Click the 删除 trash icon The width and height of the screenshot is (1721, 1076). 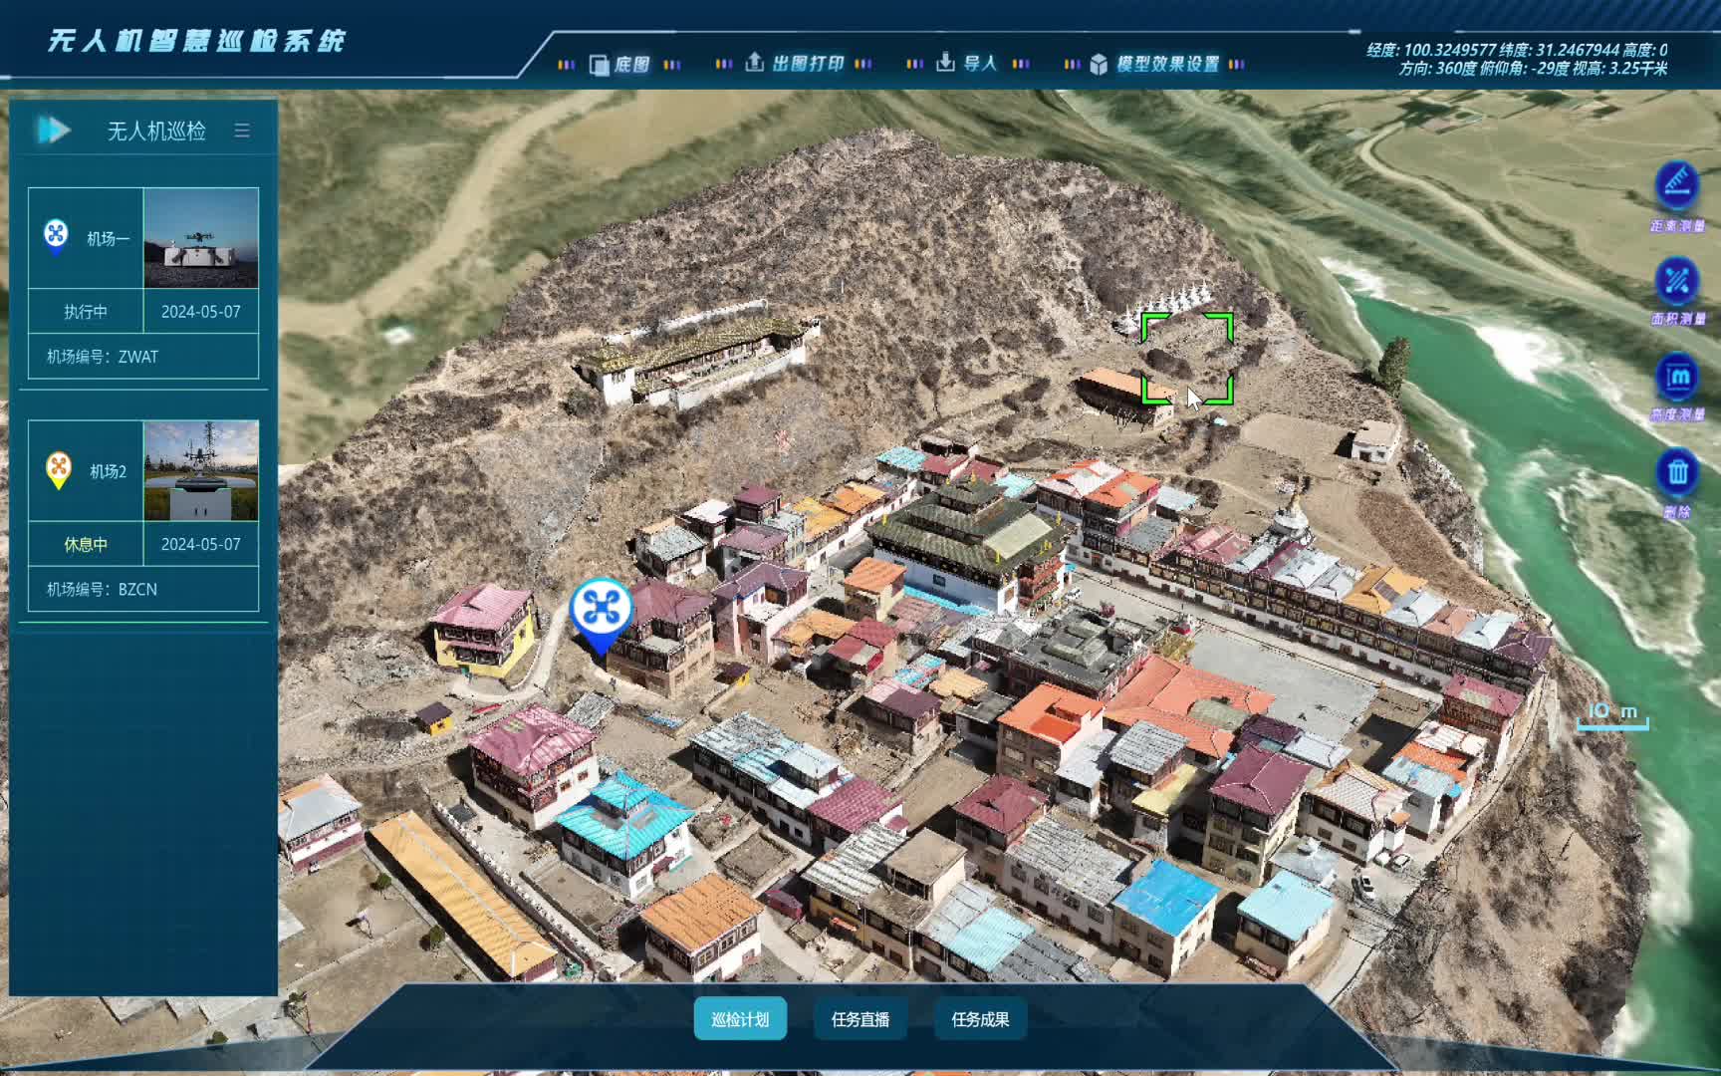(x=1677, y=472)
